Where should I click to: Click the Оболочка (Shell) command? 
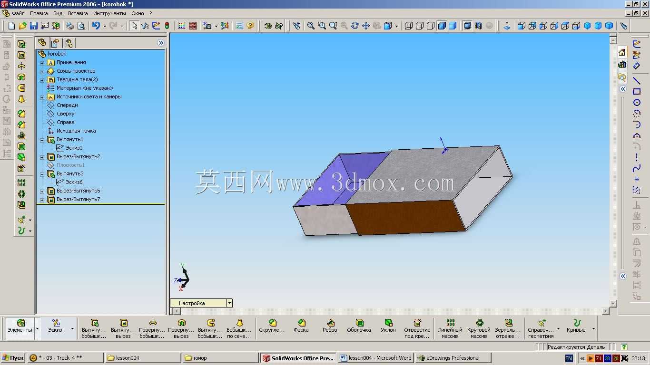click(x=359, y=326)
